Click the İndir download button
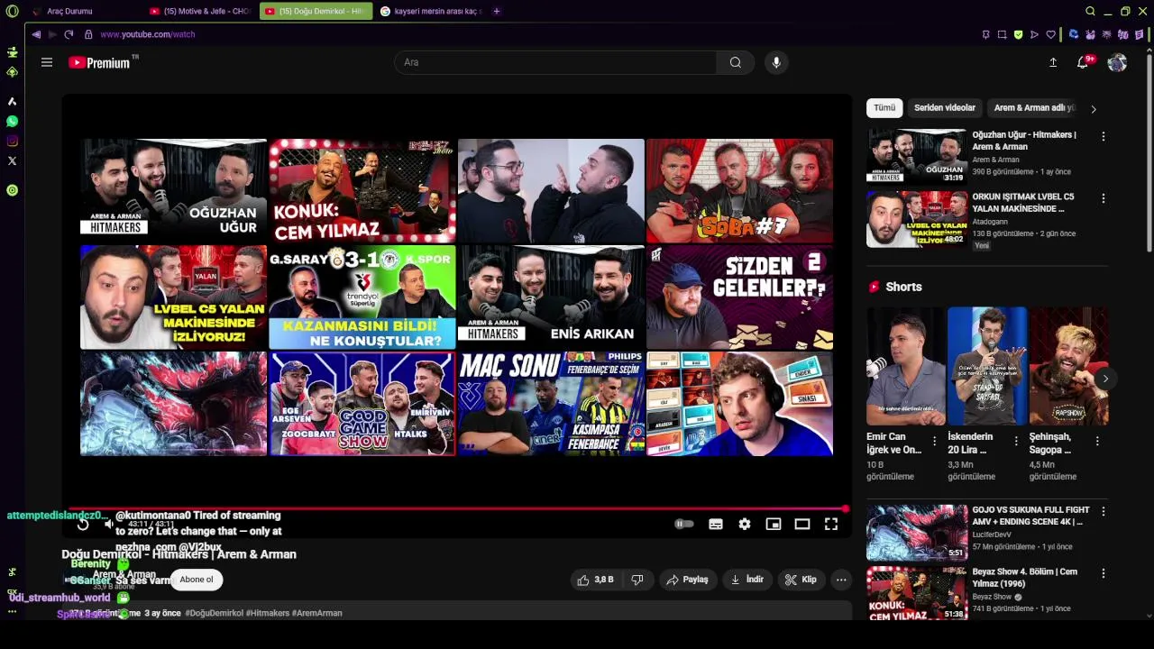The height and width of the screenshot is (649, 1154). pyautogui.click(x=747, y=580)
